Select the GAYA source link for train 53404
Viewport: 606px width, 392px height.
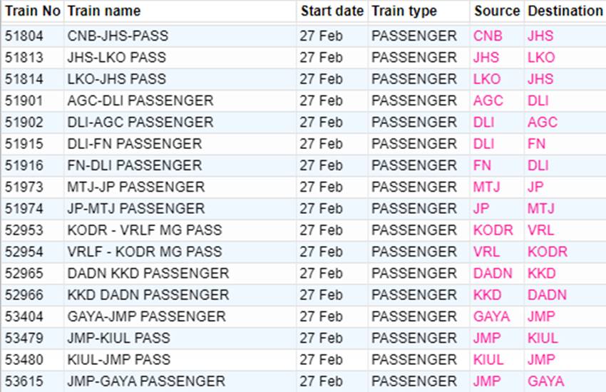pos(491,317)
